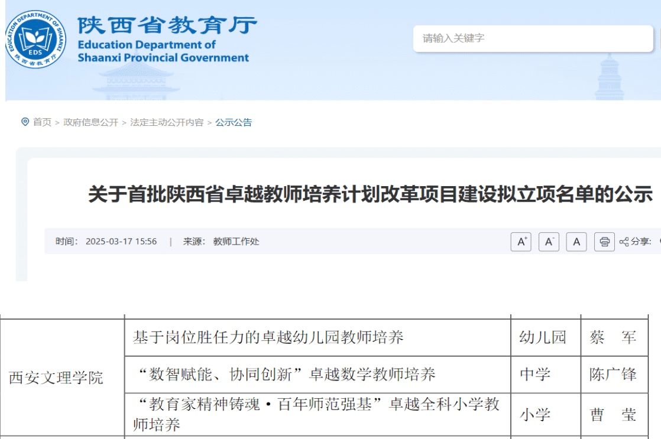Select the 公示公告 breadcrumb item
Image resolution: width=661 pixels, height=439 pixels.
point(234,122)
